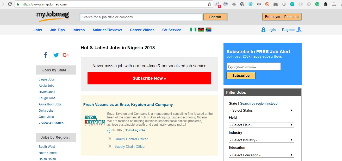342x161 pixels.
Task: Switch to the South Africa flag site
Action: [x=208, y=30]
